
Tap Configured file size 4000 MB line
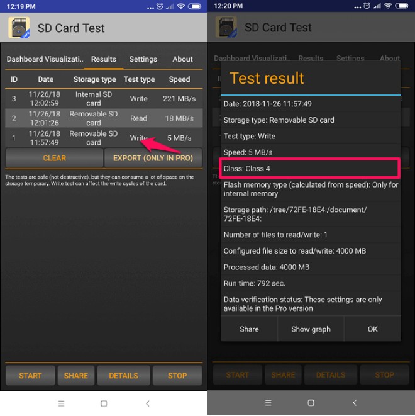point(311,251)
